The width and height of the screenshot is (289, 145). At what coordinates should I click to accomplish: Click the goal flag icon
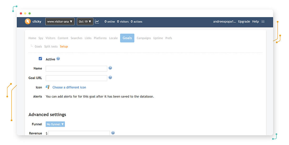point(48,87)
